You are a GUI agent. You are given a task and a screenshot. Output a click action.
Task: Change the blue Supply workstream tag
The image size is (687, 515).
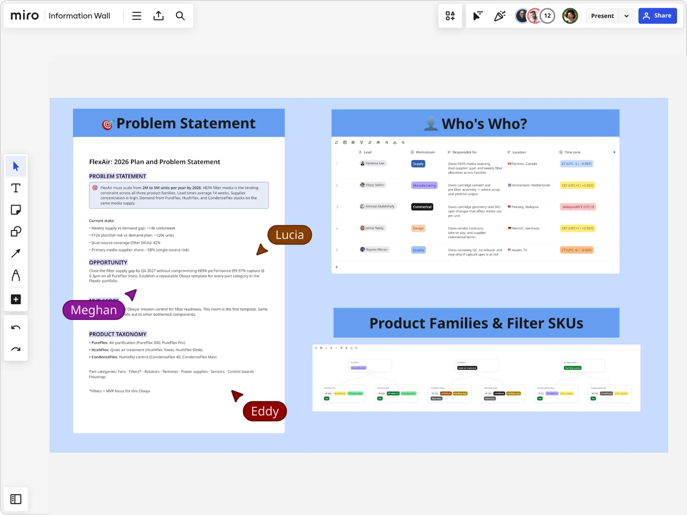click(418, 164)
